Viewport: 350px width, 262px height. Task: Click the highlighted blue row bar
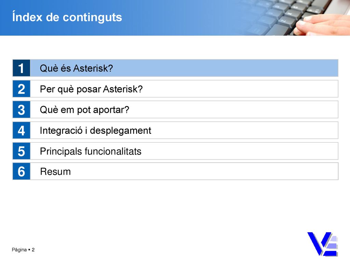click(x=184, y=68)
